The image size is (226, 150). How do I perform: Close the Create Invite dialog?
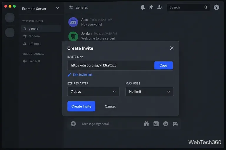(x=172, y=48)
